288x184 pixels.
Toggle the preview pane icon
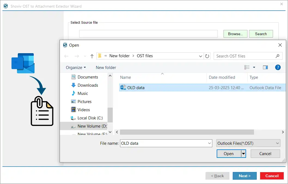click(265, 67)
